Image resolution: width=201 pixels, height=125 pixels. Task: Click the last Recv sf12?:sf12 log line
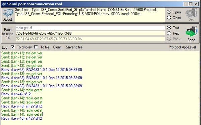(21, 118)
